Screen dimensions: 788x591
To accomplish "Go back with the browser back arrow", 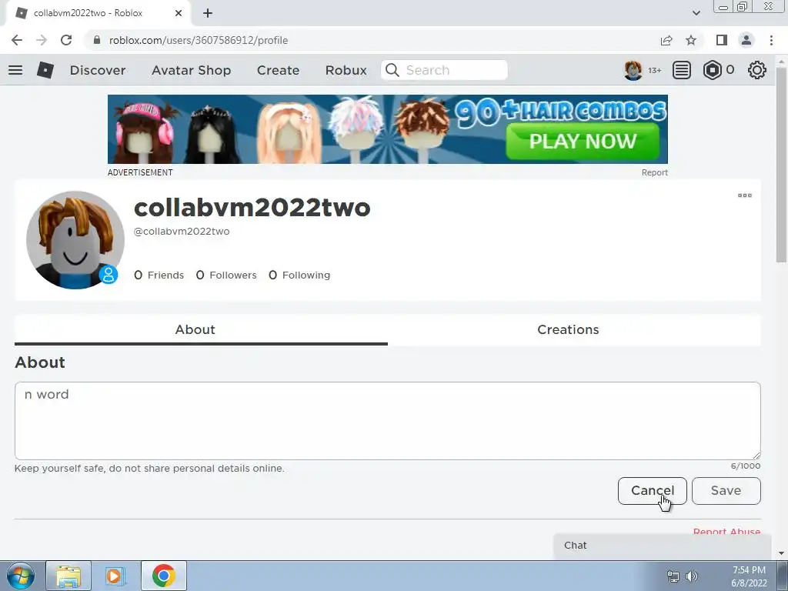I will tap(17, 40).
